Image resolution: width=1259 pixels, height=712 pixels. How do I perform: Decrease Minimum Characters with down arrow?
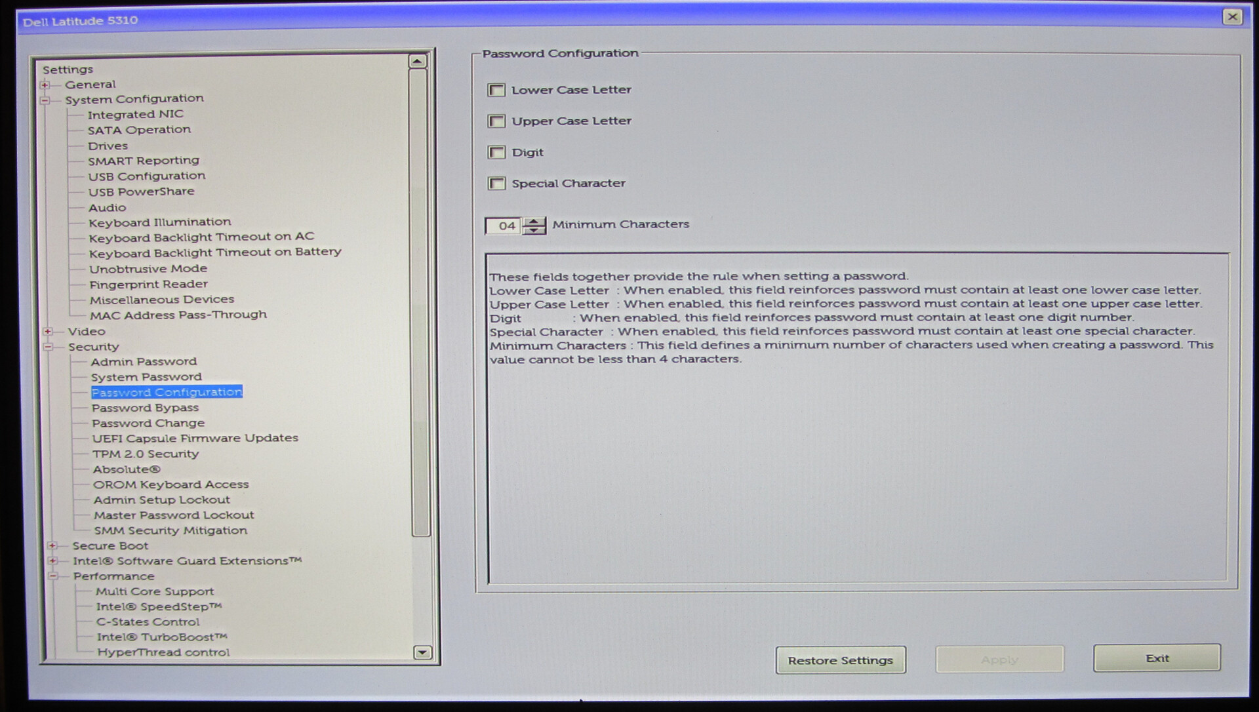[534, 230]
